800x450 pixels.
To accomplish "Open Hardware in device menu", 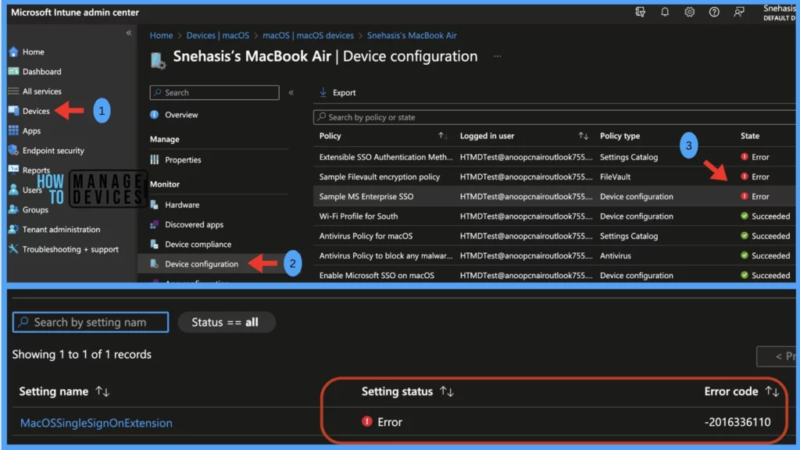I will coord(181,205).
